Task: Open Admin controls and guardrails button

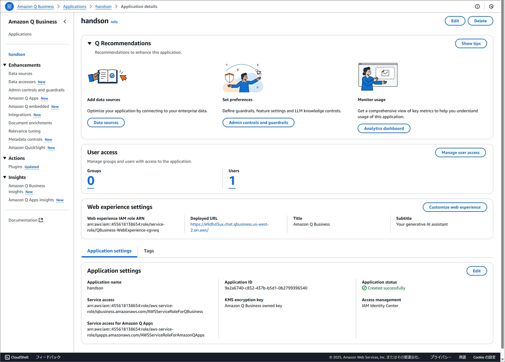Action: (x=258, y=122)
